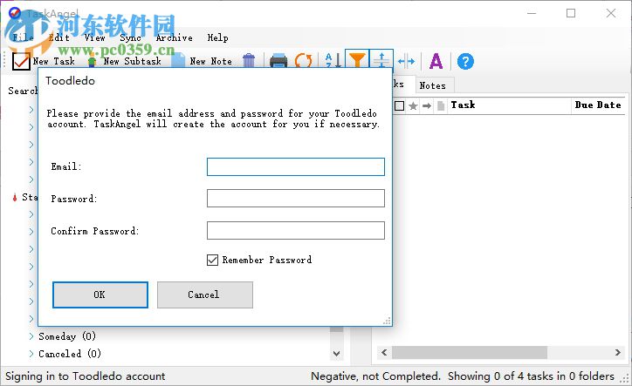632x386 pixels.
Task: Click the Toodledo dialog resize grip
Action: point(387,321)
